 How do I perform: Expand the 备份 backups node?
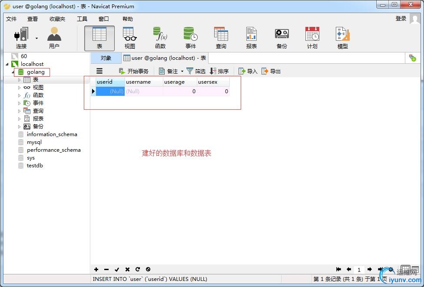19,127
